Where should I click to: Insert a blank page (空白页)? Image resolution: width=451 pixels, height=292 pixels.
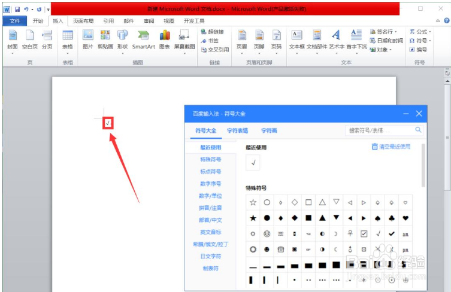pos(29,40)
